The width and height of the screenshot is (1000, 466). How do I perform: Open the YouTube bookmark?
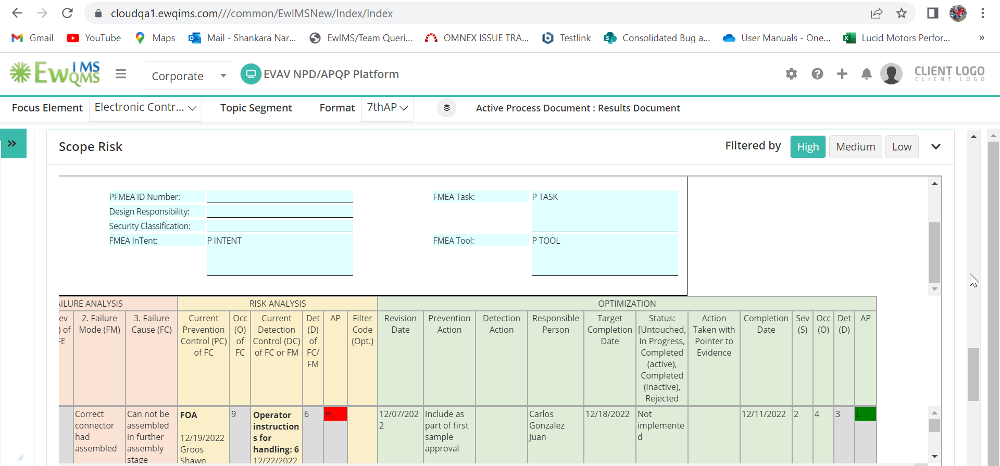94,38
